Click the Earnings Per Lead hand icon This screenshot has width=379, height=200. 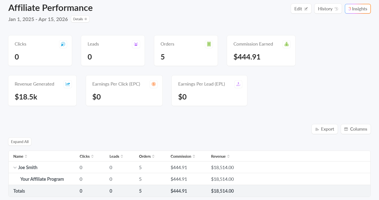point(238,84)
